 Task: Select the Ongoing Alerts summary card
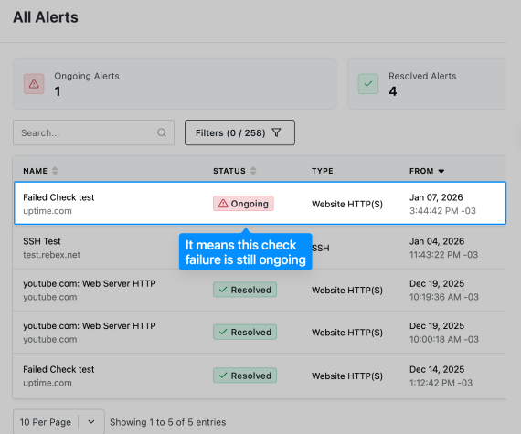click(x=175, y=84)
